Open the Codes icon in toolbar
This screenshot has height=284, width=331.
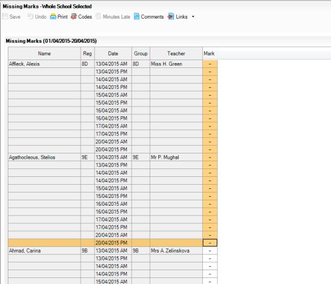74,16
